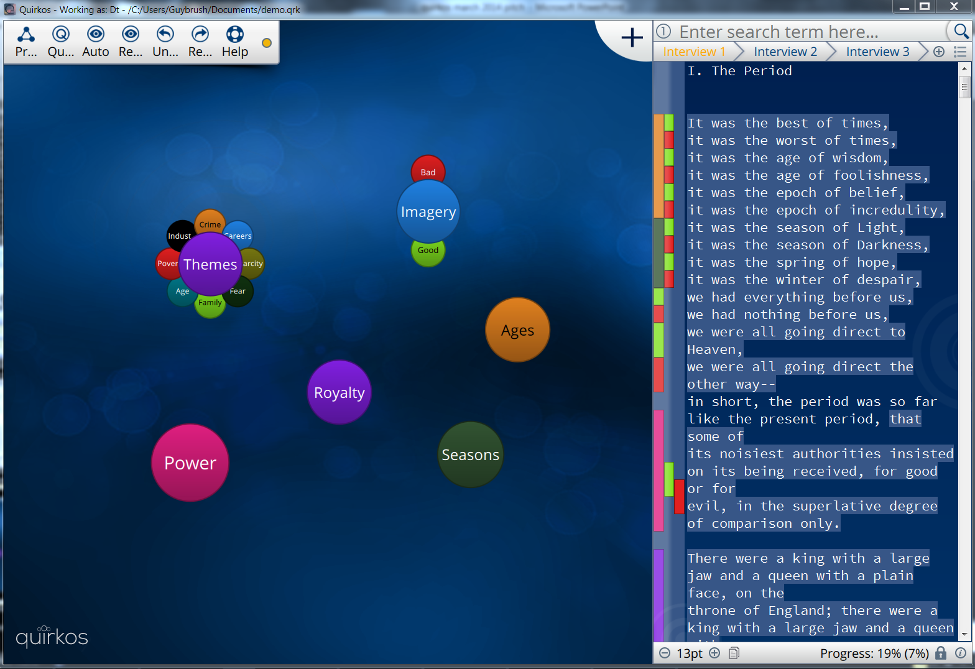
Task: Open the Project menu icon
Action: tap(25, 35)
